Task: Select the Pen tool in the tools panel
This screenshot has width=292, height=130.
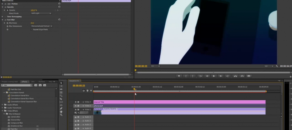Action: click(61, 108)
